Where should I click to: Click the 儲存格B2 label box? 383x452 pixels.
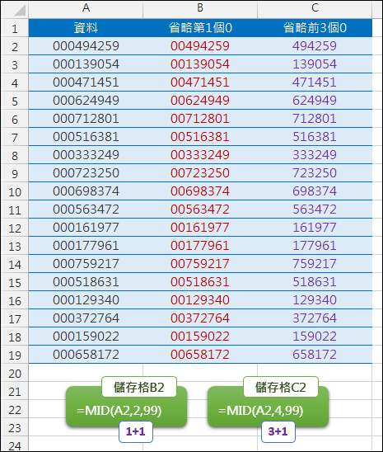click(139, 387)
